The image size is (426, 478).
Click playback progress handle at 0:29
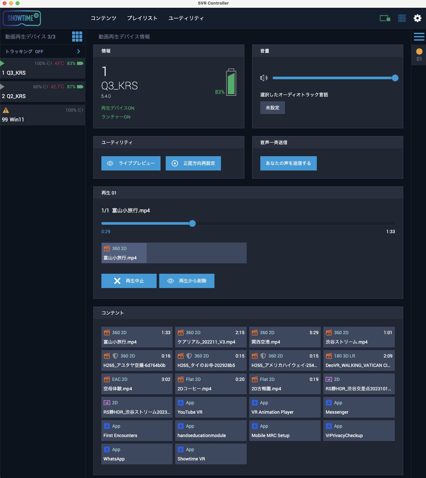tap(192, 223)
